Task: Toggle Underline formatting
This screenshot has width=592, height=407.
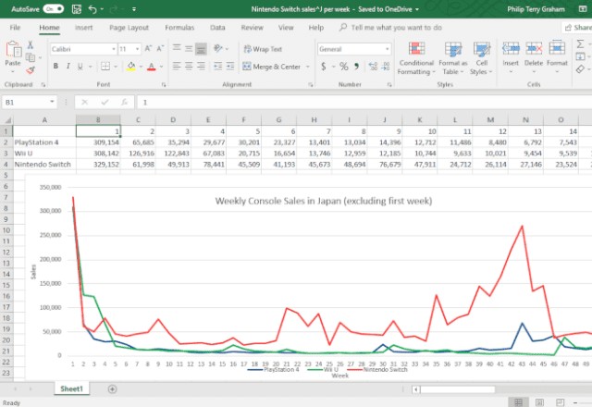Action: [80, 66]
